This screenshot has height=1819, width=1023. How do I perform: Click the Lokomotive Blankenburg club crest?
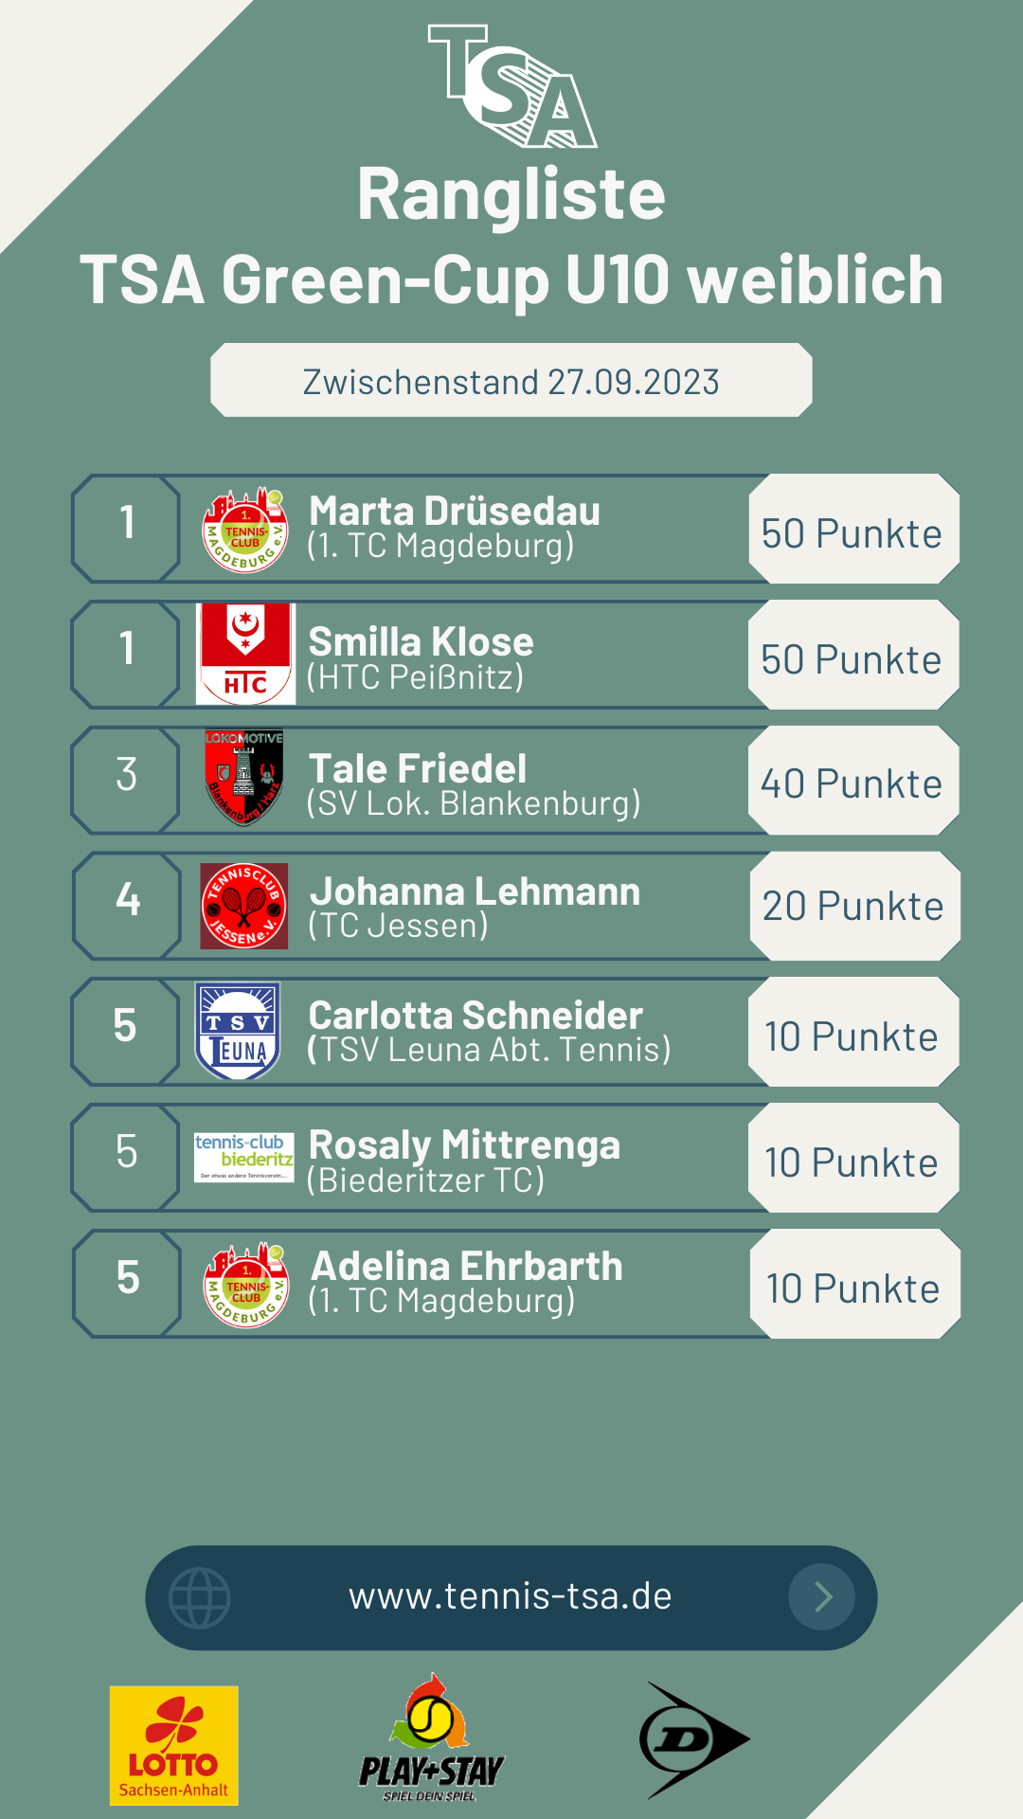(x=244, y=777)
